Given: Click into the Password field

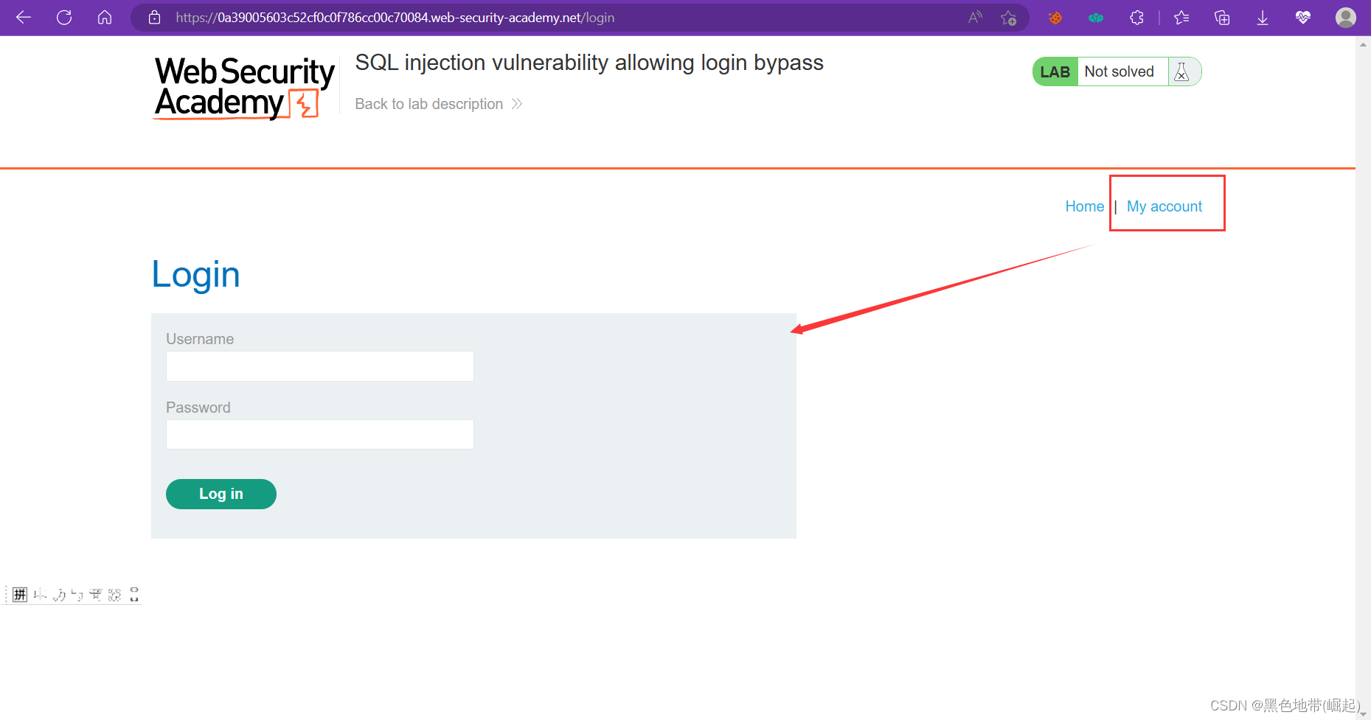Looking at the screenshot, I should pyautogui.click(x=320, y=434).
